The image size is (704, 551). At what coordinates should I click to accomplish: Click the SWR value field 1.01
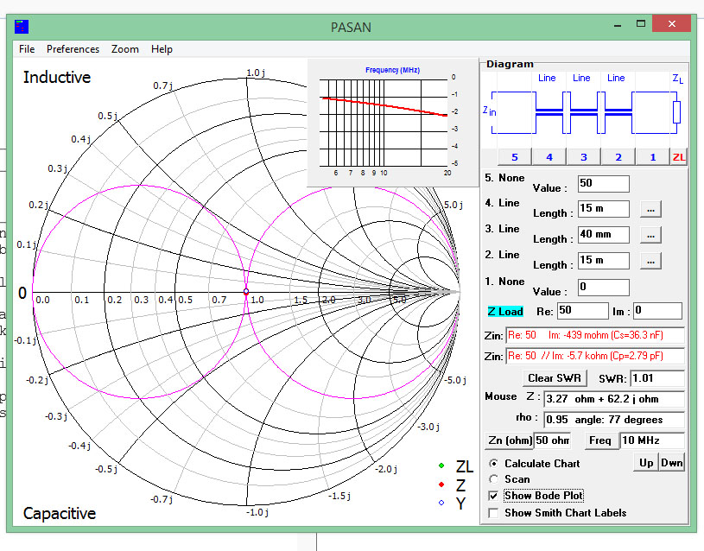pyautogui.click(x=657, y=378)
